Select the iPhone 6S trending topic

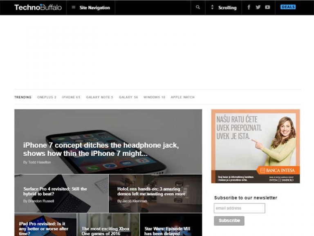coord(71,97)
